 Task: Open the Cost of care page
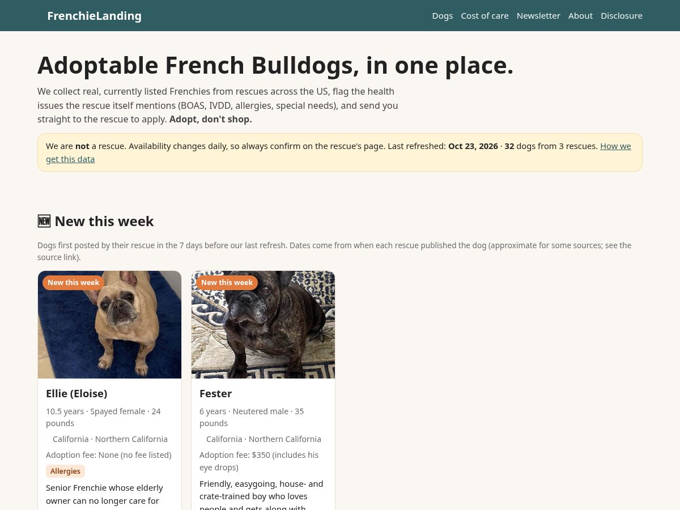click(484, 16)
